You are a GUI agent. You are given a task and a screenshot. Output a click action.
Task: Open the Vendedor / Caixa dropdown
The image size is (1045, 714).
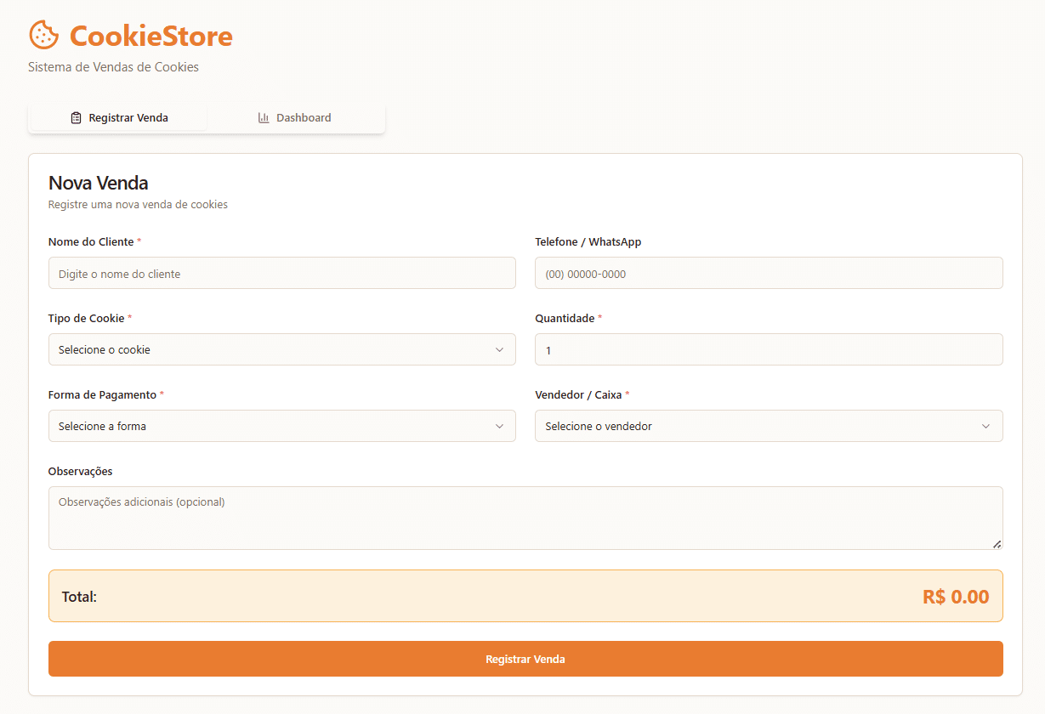pyautogui.click(x=769, y=426)
